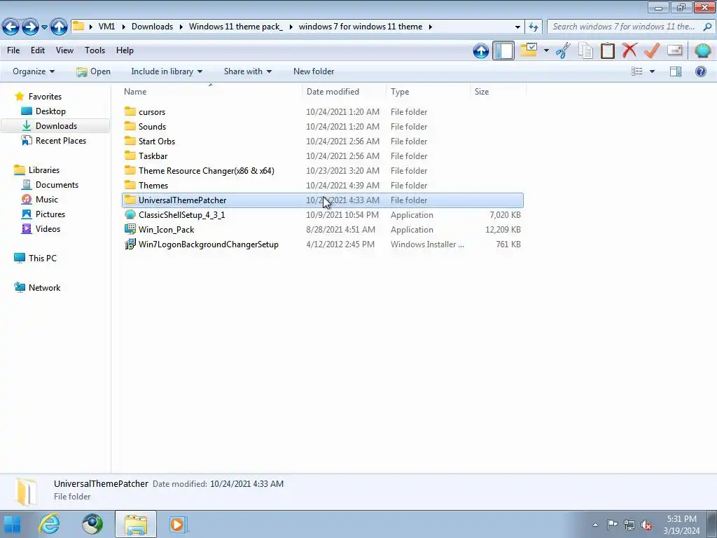Select Libraries in the navigation pane

(44, 170)
